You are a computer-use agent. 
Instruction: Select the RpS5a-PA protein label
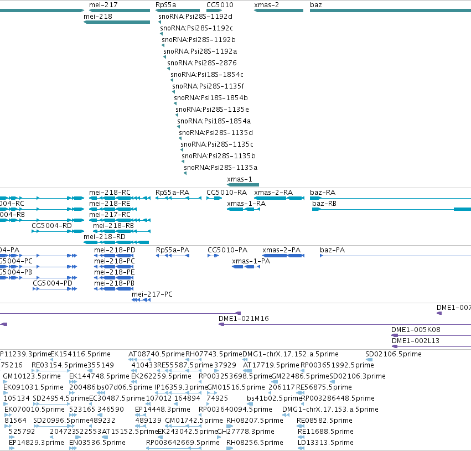(173, 250)
